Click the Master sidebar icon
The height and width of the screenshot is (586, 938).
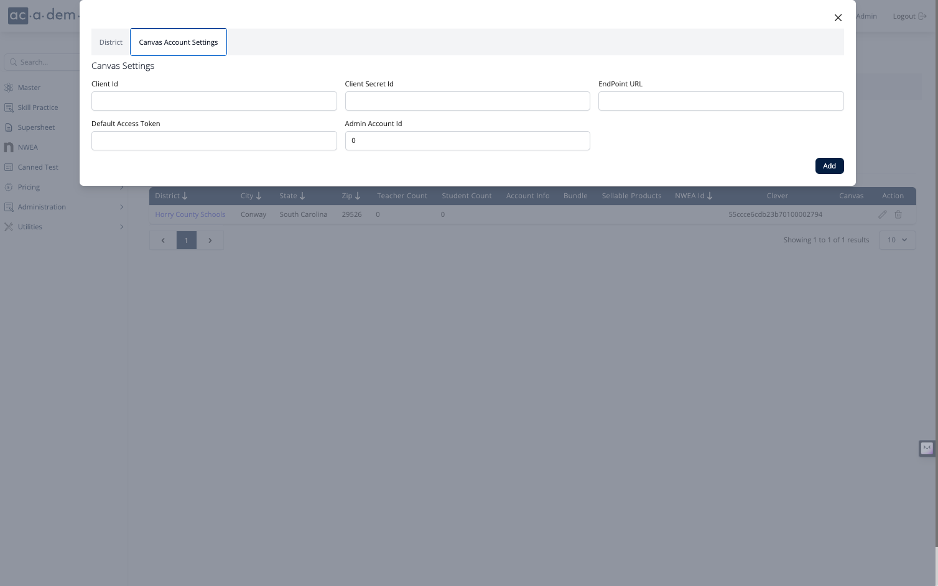[x=9, y=88]
